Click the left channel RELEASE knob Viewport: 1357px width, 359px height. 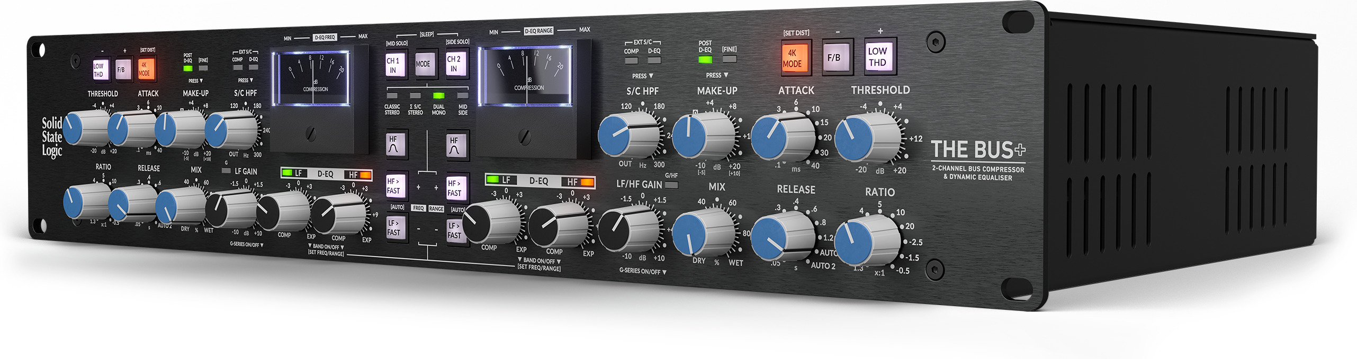coord(131,203)
